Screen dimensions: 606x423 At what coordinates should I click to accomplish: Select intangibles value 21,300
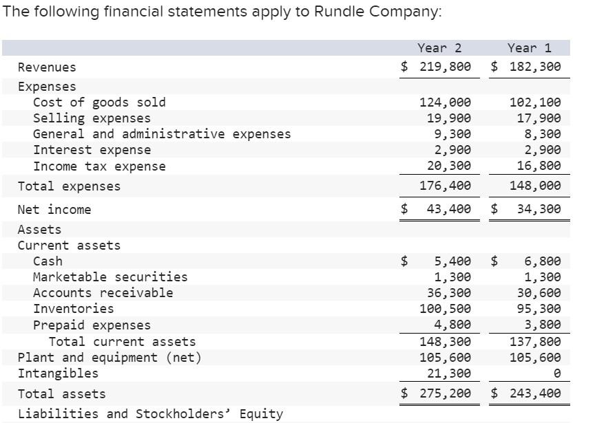pos(449,373)
